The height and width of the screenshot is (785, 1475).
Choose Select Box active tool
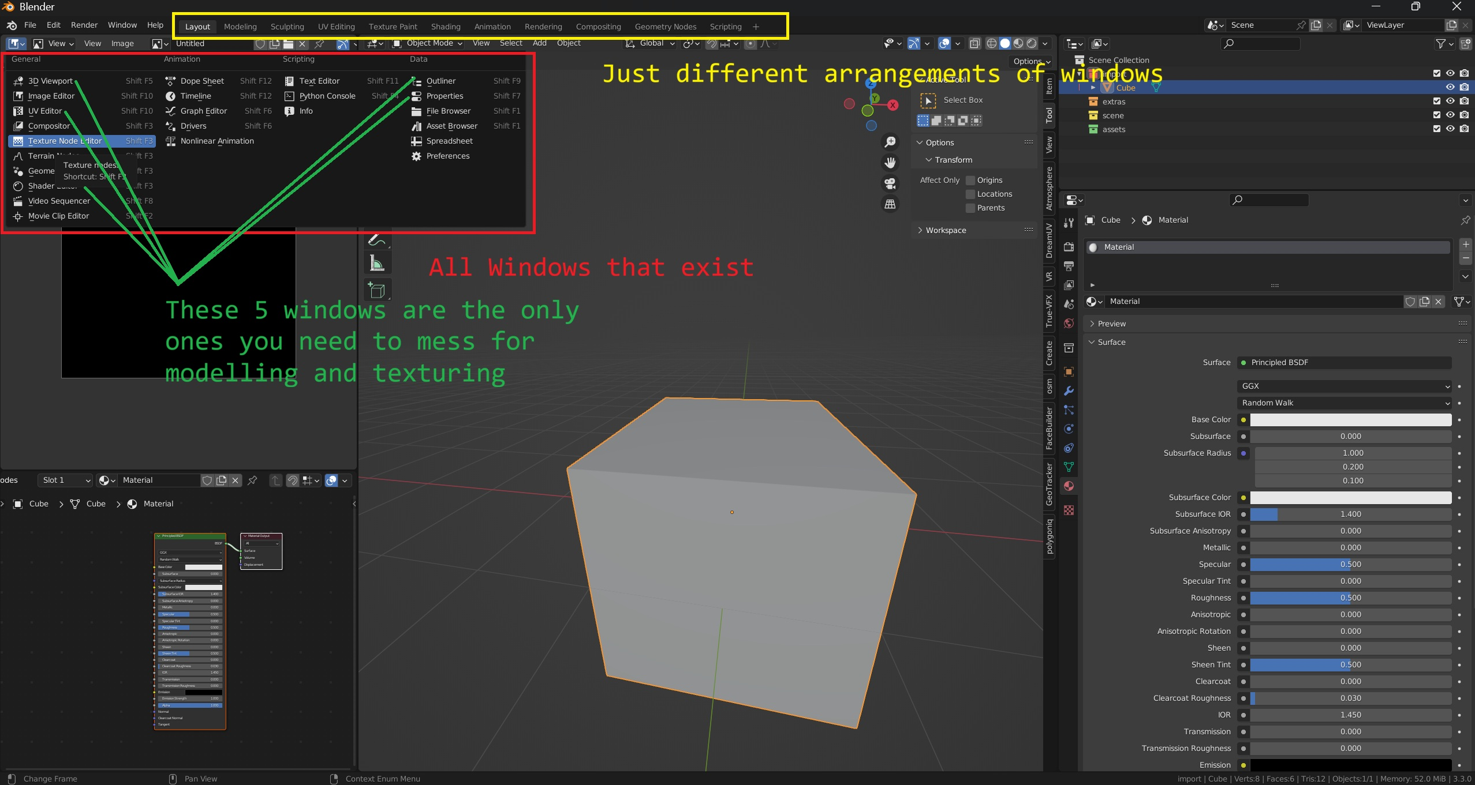click(x=928, y=101)
